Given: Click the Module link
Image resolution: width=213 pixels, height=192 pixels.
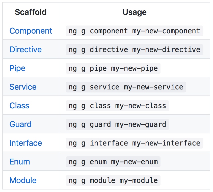Looking at the screenshot, I should coord(23,180).
